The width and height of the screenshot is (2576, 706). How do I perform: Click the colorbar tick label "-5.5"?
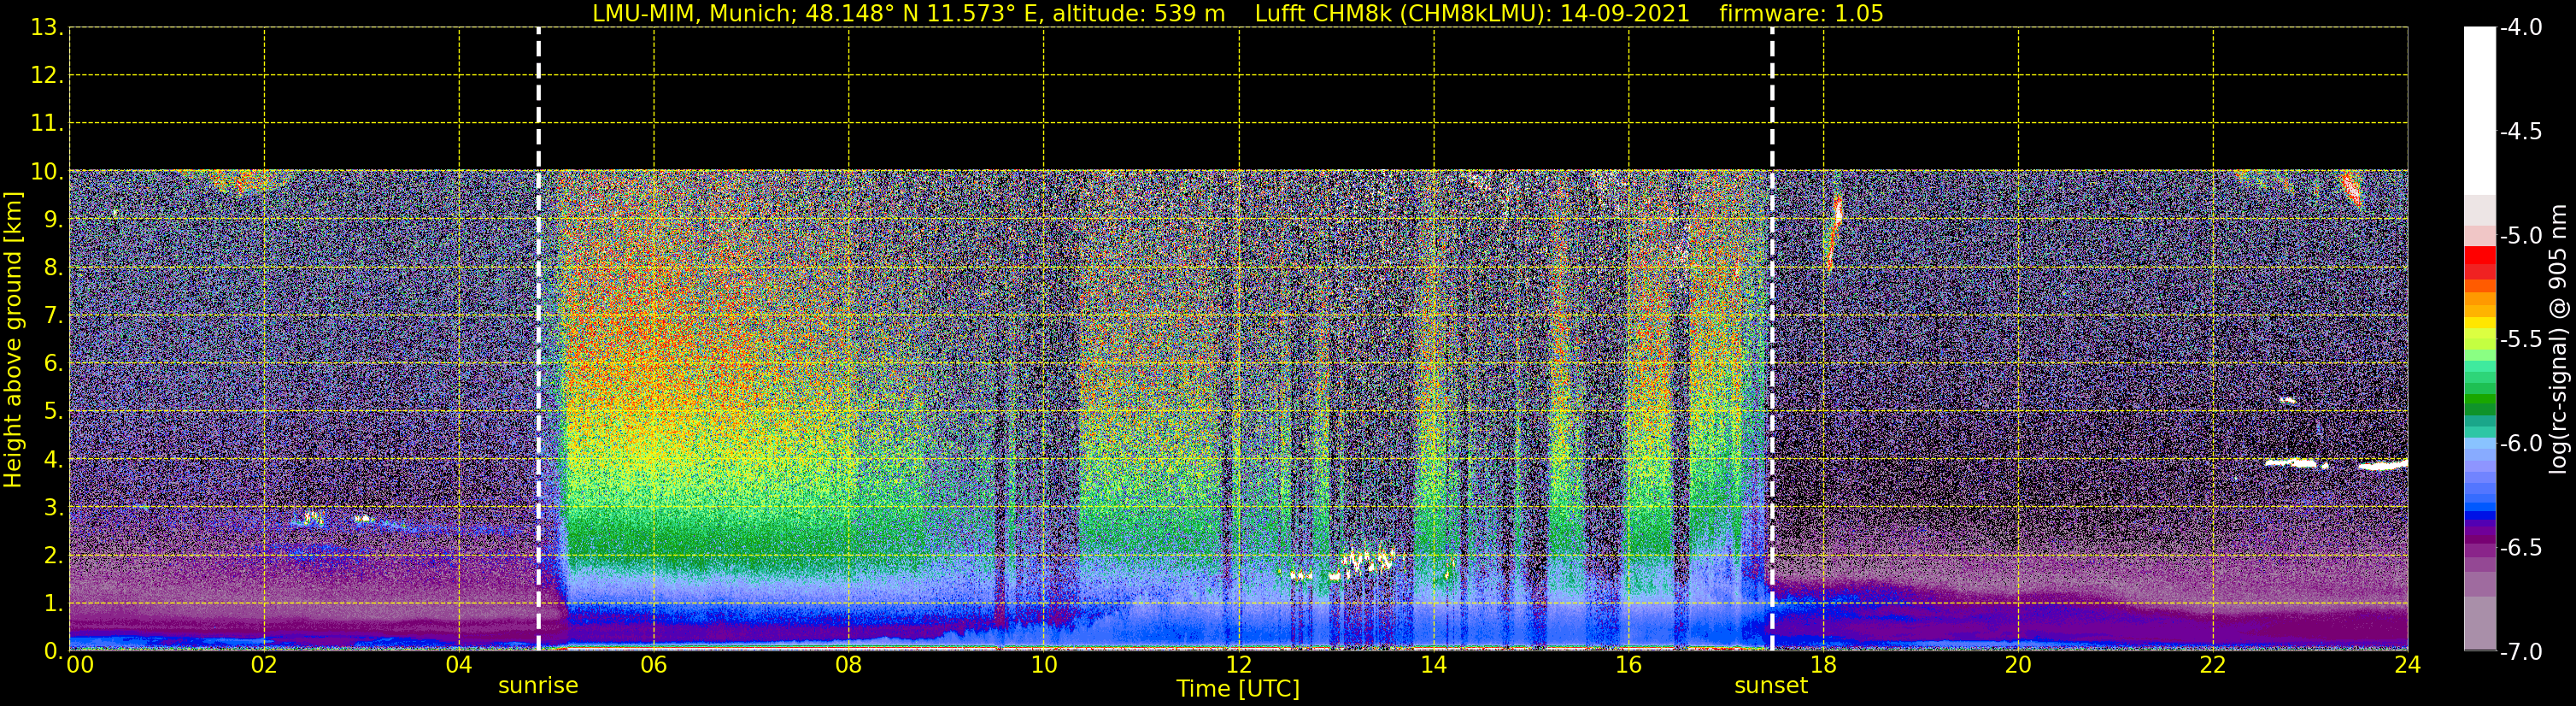2520,340
